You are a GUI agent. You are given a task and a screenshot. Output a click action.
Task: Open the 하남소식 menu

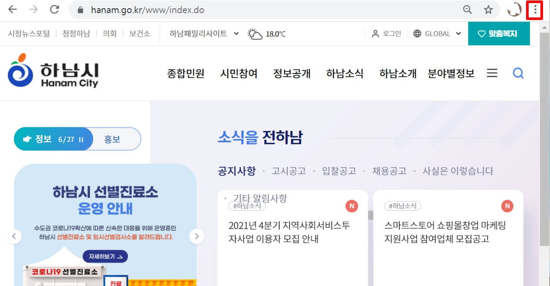click(x=345, y=74)
